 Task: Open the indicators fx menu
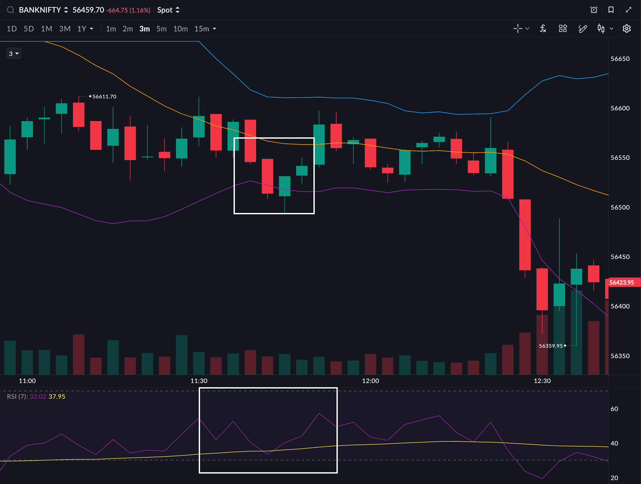[543, 29]
